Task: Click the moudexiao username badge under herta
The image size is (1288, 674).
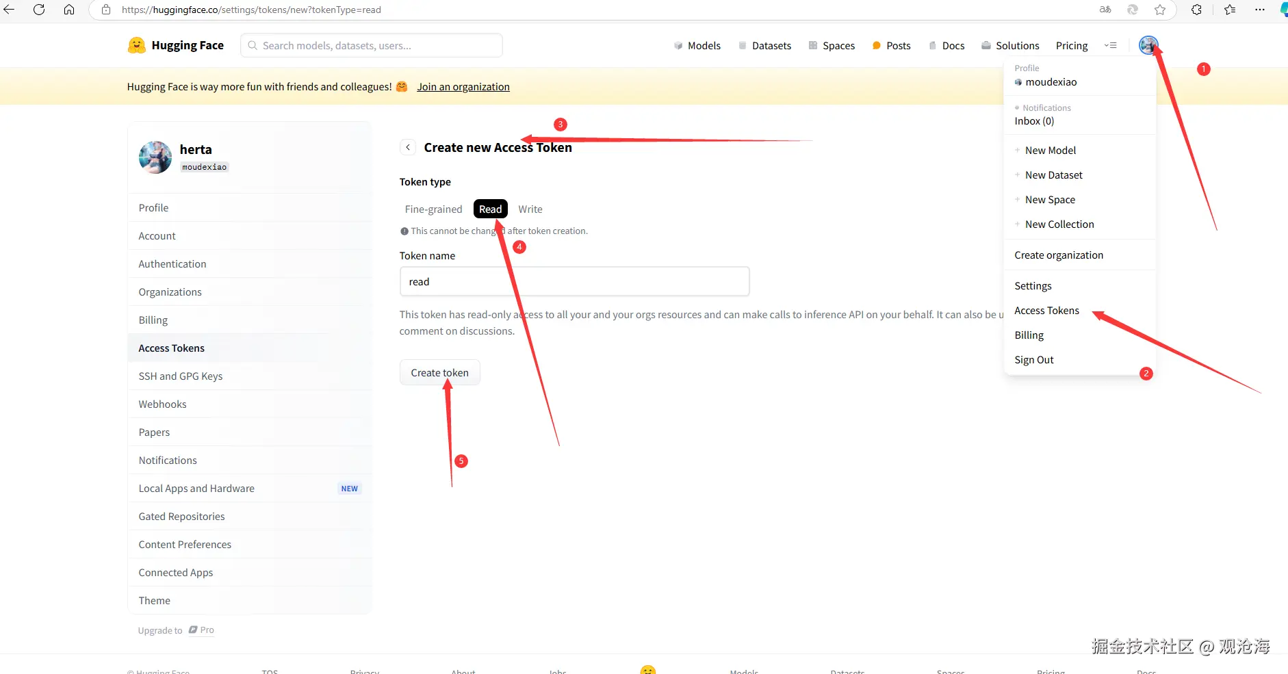Action: pyautogui.click(x=204, y=167)
